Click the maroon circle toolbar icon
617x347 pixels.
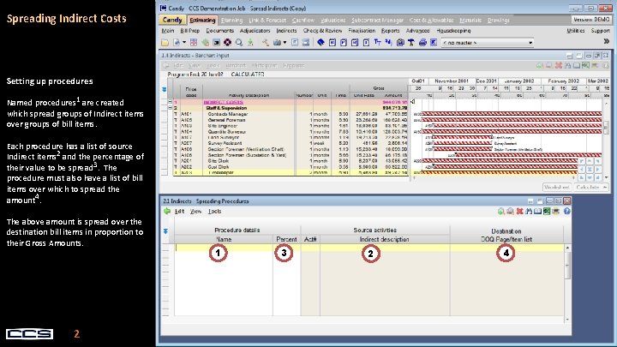point(227,43)
